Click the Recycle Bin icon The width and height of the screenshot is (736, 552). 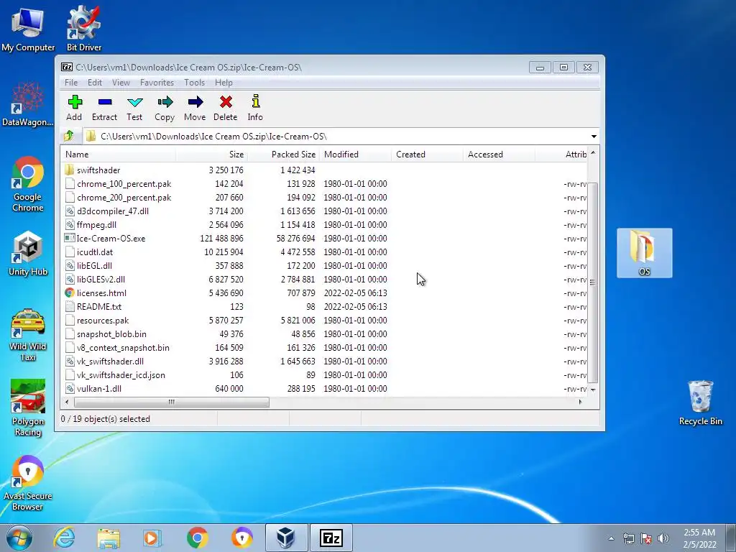(700, 402)
